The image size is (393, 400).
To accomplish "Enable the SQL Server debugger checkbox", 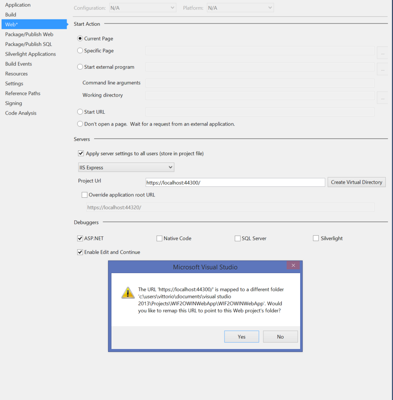I will click(x=238, y=238).
